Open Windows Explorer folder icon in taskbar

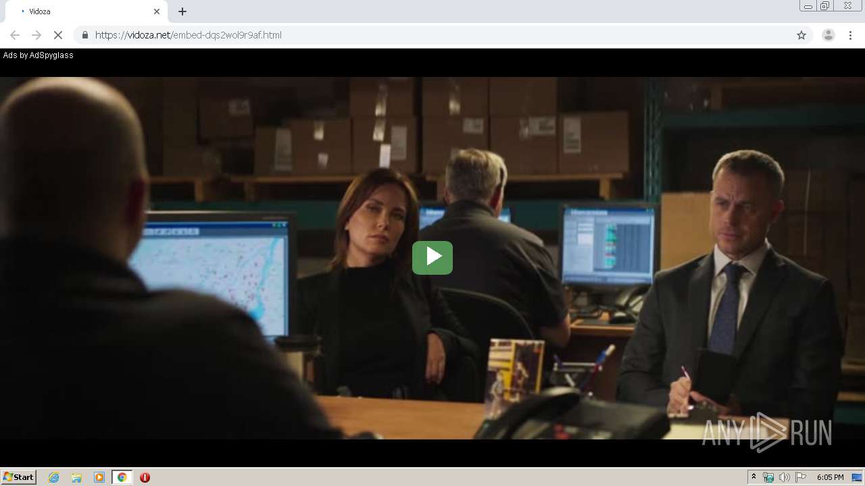76,477
